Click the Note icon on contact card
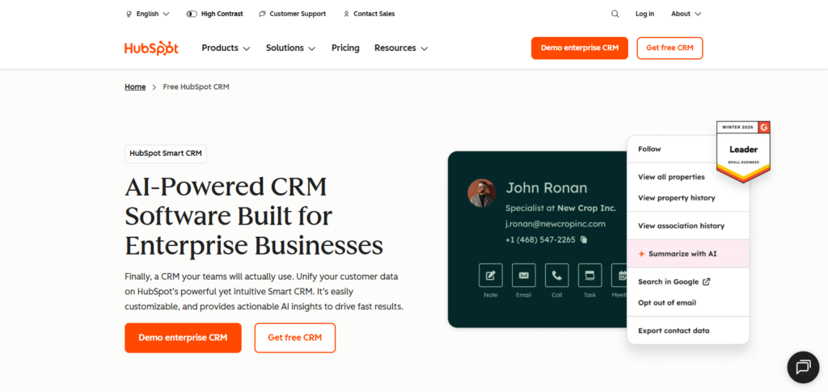The width and height of the screenshot is (828, 392). tap(491, 276)
